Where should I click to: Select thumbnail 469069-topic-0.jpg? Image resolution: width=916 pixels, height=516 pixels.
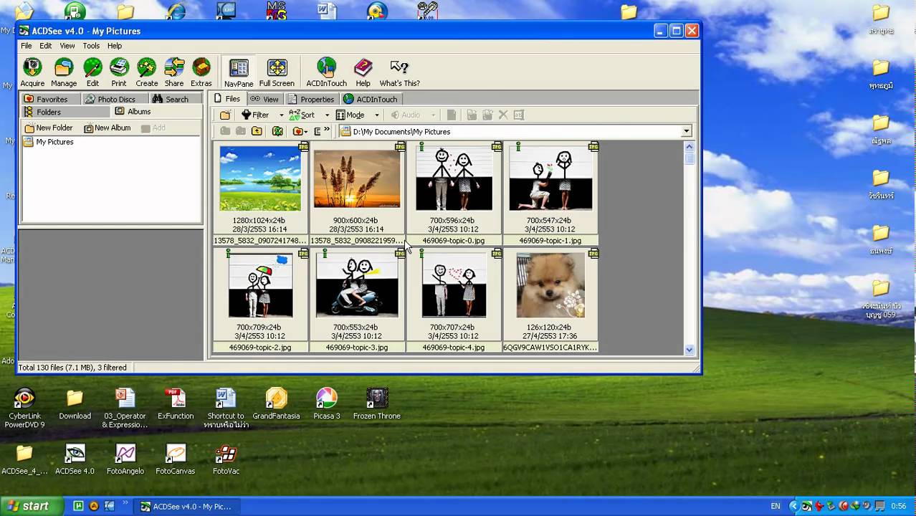tap(454, 178)
